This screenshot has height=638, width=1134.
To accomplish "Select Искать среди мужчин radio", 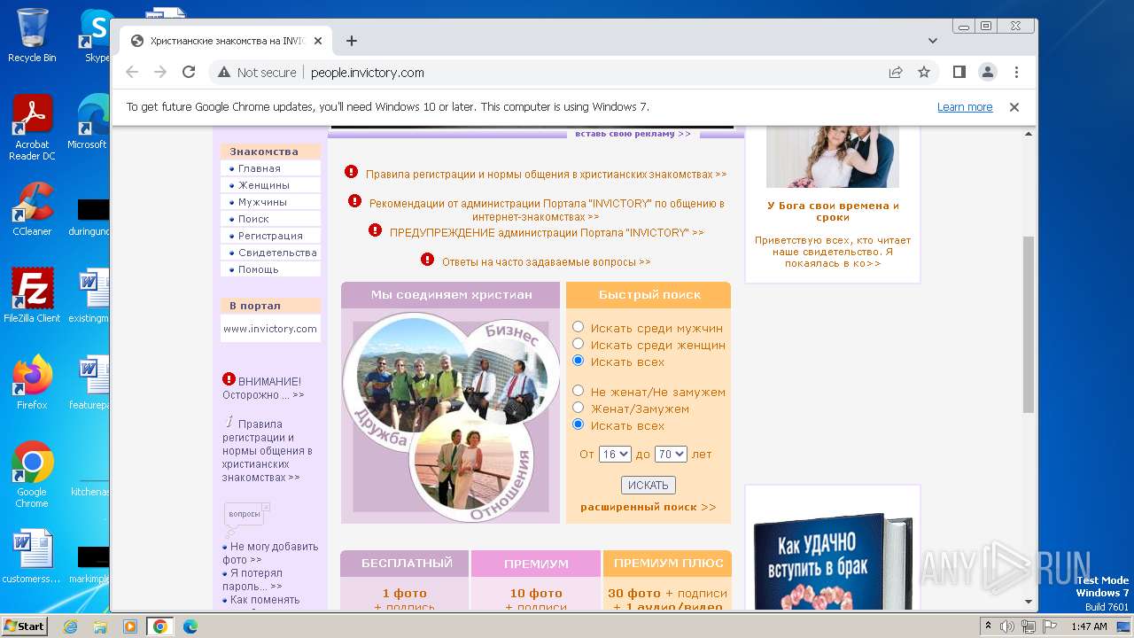I will [579, 327].
